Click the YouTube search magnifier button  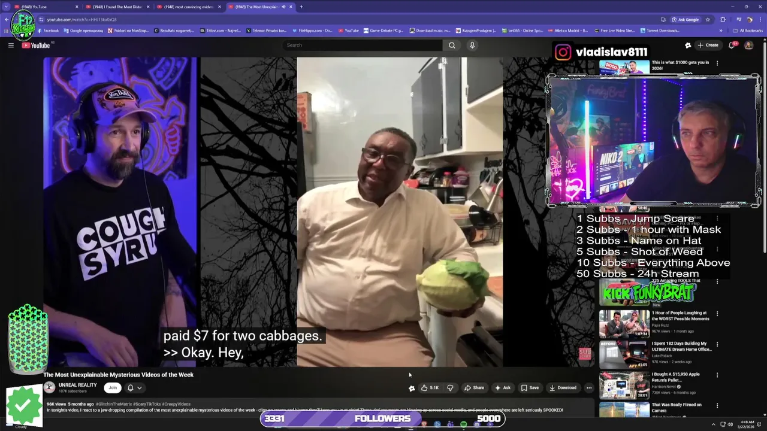pyautogui.click(x=452, y=45)
